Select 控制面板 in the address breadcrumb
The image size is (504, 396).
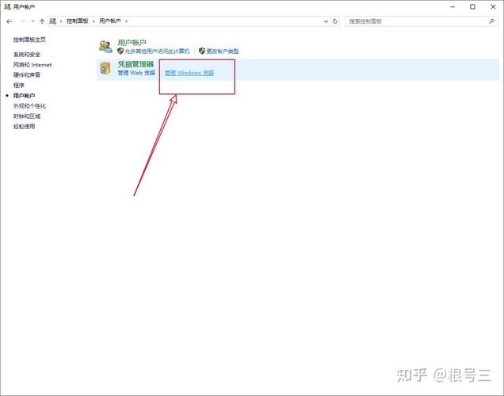pos(77,21)
